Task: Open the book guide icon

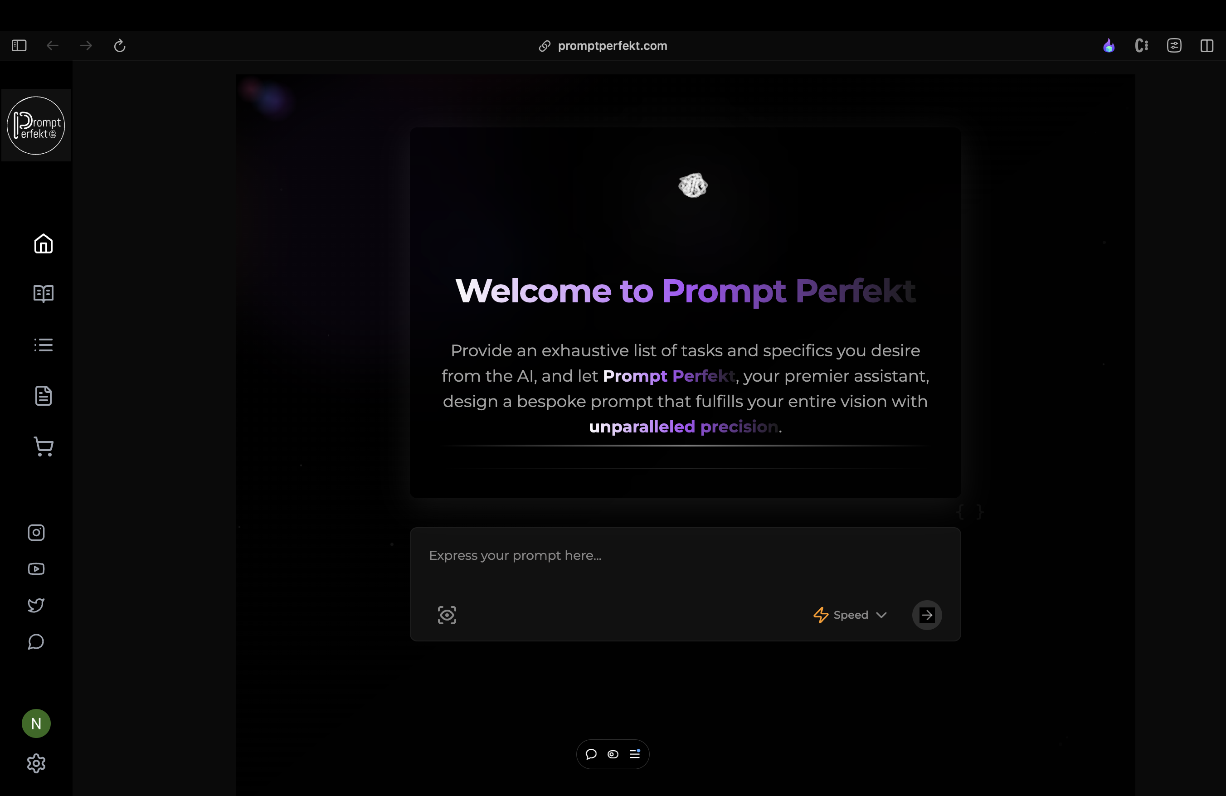Action: 43,293
